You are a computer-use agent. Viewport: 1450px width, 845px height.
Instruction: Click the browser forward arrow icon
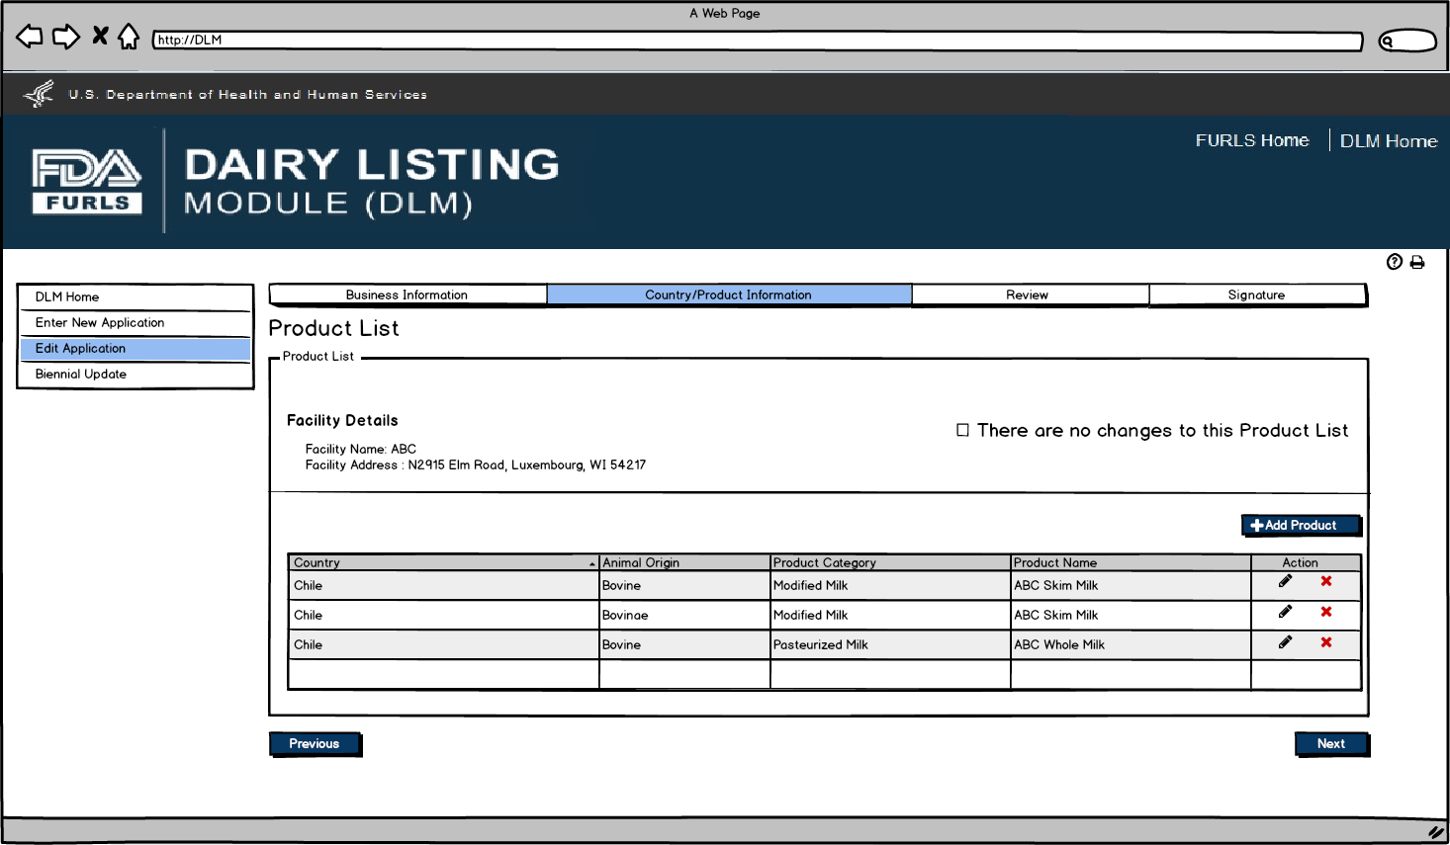(x=66, y=37)
